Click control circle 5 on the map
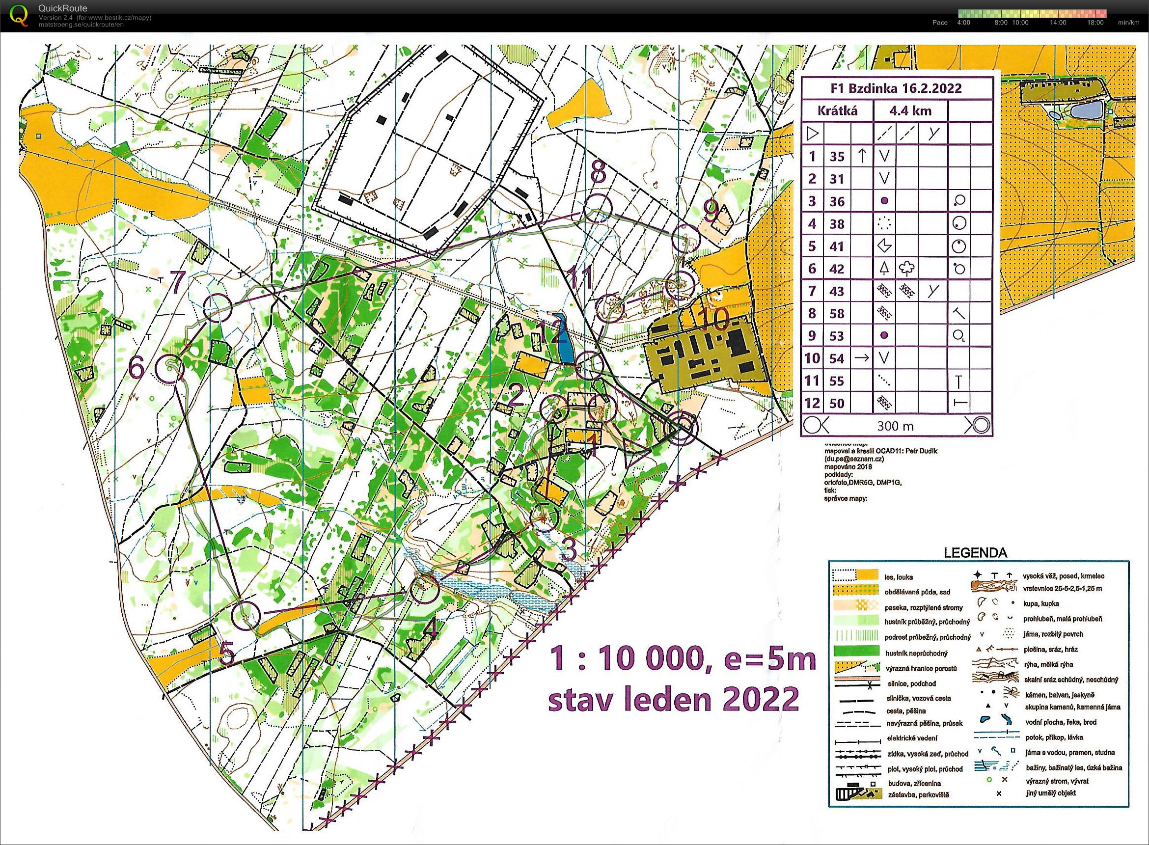This screenshot has height=845, width=1149. point(245,615)
